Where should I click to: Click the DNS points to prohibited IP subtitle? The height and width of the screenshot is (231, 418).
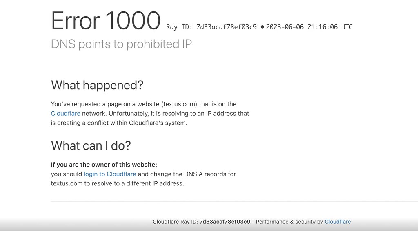tap(121, 44)
